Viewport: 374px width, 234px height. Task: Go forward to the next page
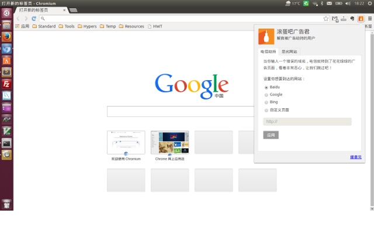26,19
